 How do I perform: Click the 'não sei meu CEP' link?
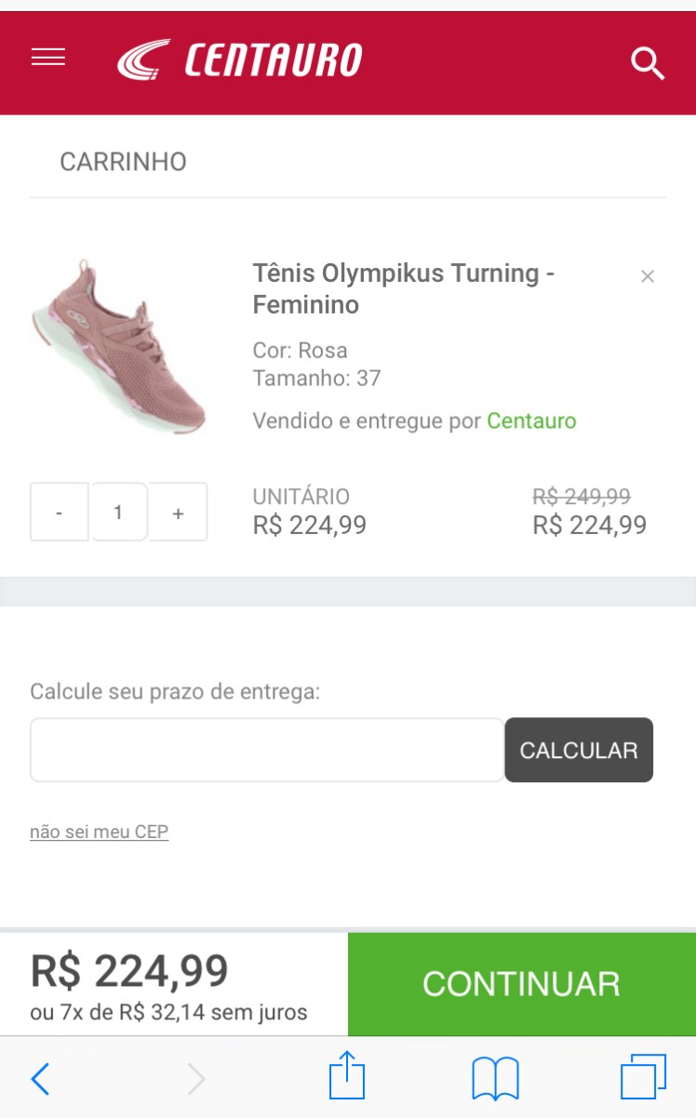pyautogui.click(x=100, y=832)
